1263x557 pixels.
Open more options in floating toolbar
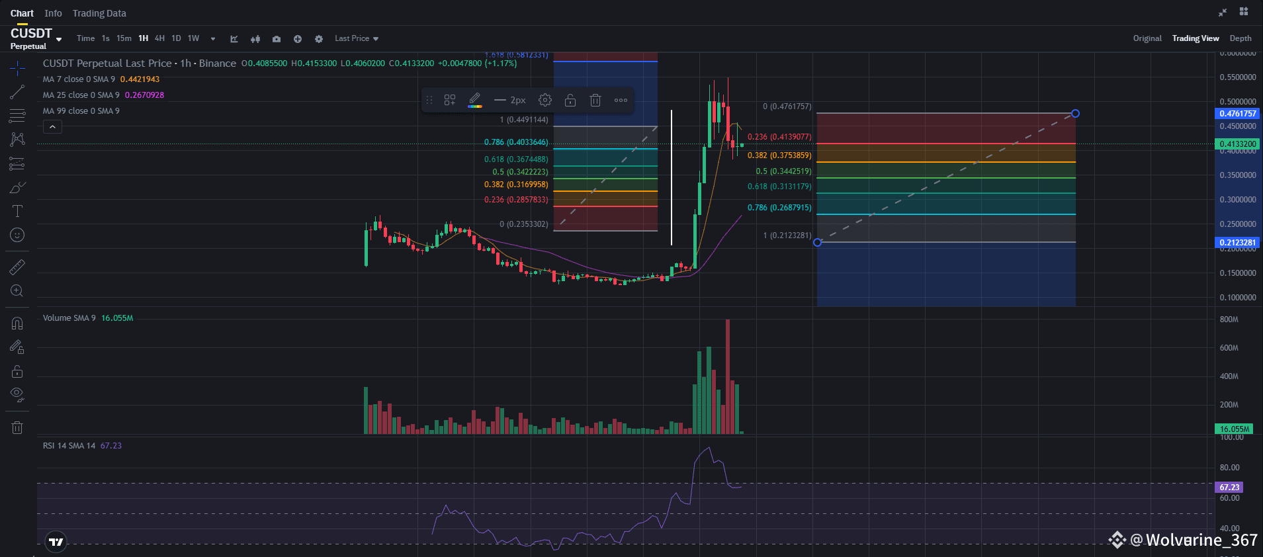click(621, 100)
